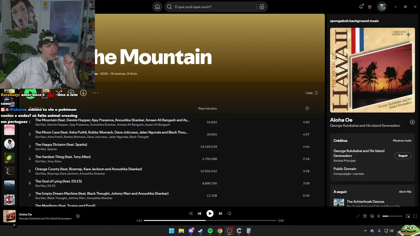The width and height of the screenshot is (420, 236).
Task: Open green-yellow circles playlist in sidebar
Action: click(9, 158)
